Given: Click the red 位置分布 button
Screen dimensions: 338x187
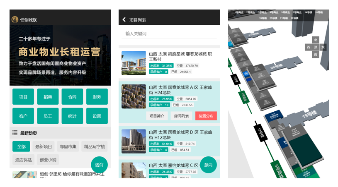Looking at the screenshot, I should click(206, 116).
